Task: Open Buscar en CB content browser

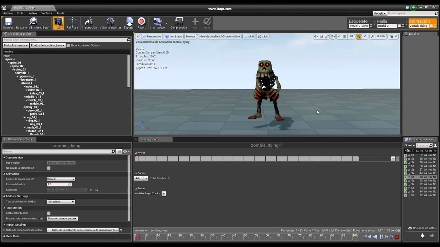Action: pos(33,22)
